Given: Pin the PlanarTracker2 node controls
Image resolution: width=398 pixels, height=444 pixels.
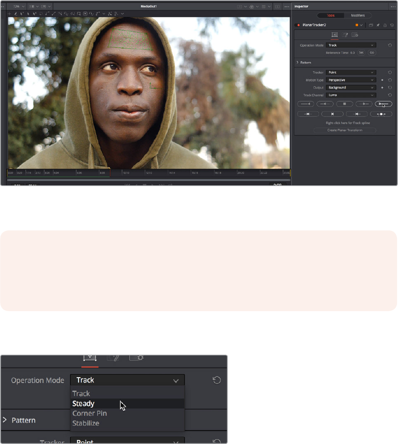Looking at the screenshot, I should coord(378,25).
